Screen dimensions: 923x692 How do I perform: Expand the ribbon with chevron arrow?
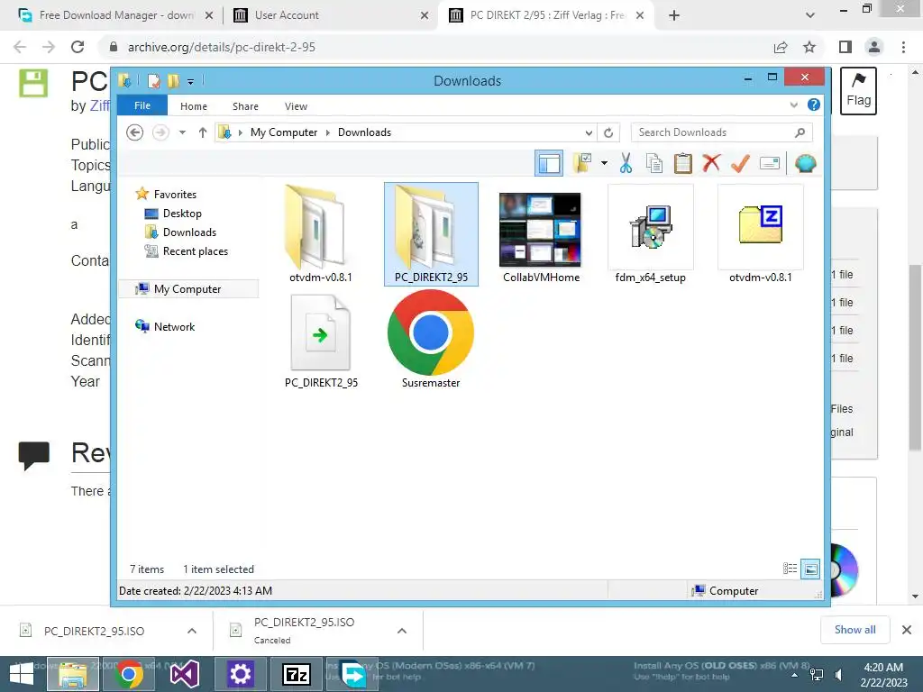click(x=793, y=105)
